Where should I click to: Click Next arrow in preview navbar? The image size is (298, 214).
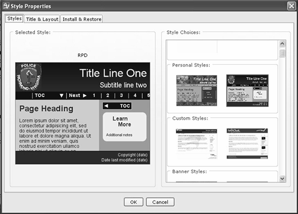pyautogui.click(x=85, y=96)
